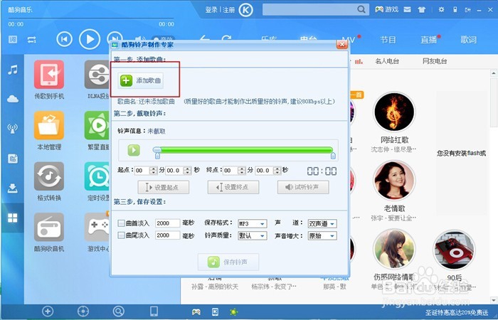This screenshot has width=498, height=320.
Task: Click the main Play button in KuGou player
Action: click(x=90, y=39)
